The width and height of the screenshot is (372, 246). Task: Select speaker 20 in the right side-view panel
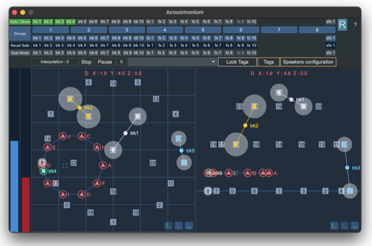click(318, 107)
